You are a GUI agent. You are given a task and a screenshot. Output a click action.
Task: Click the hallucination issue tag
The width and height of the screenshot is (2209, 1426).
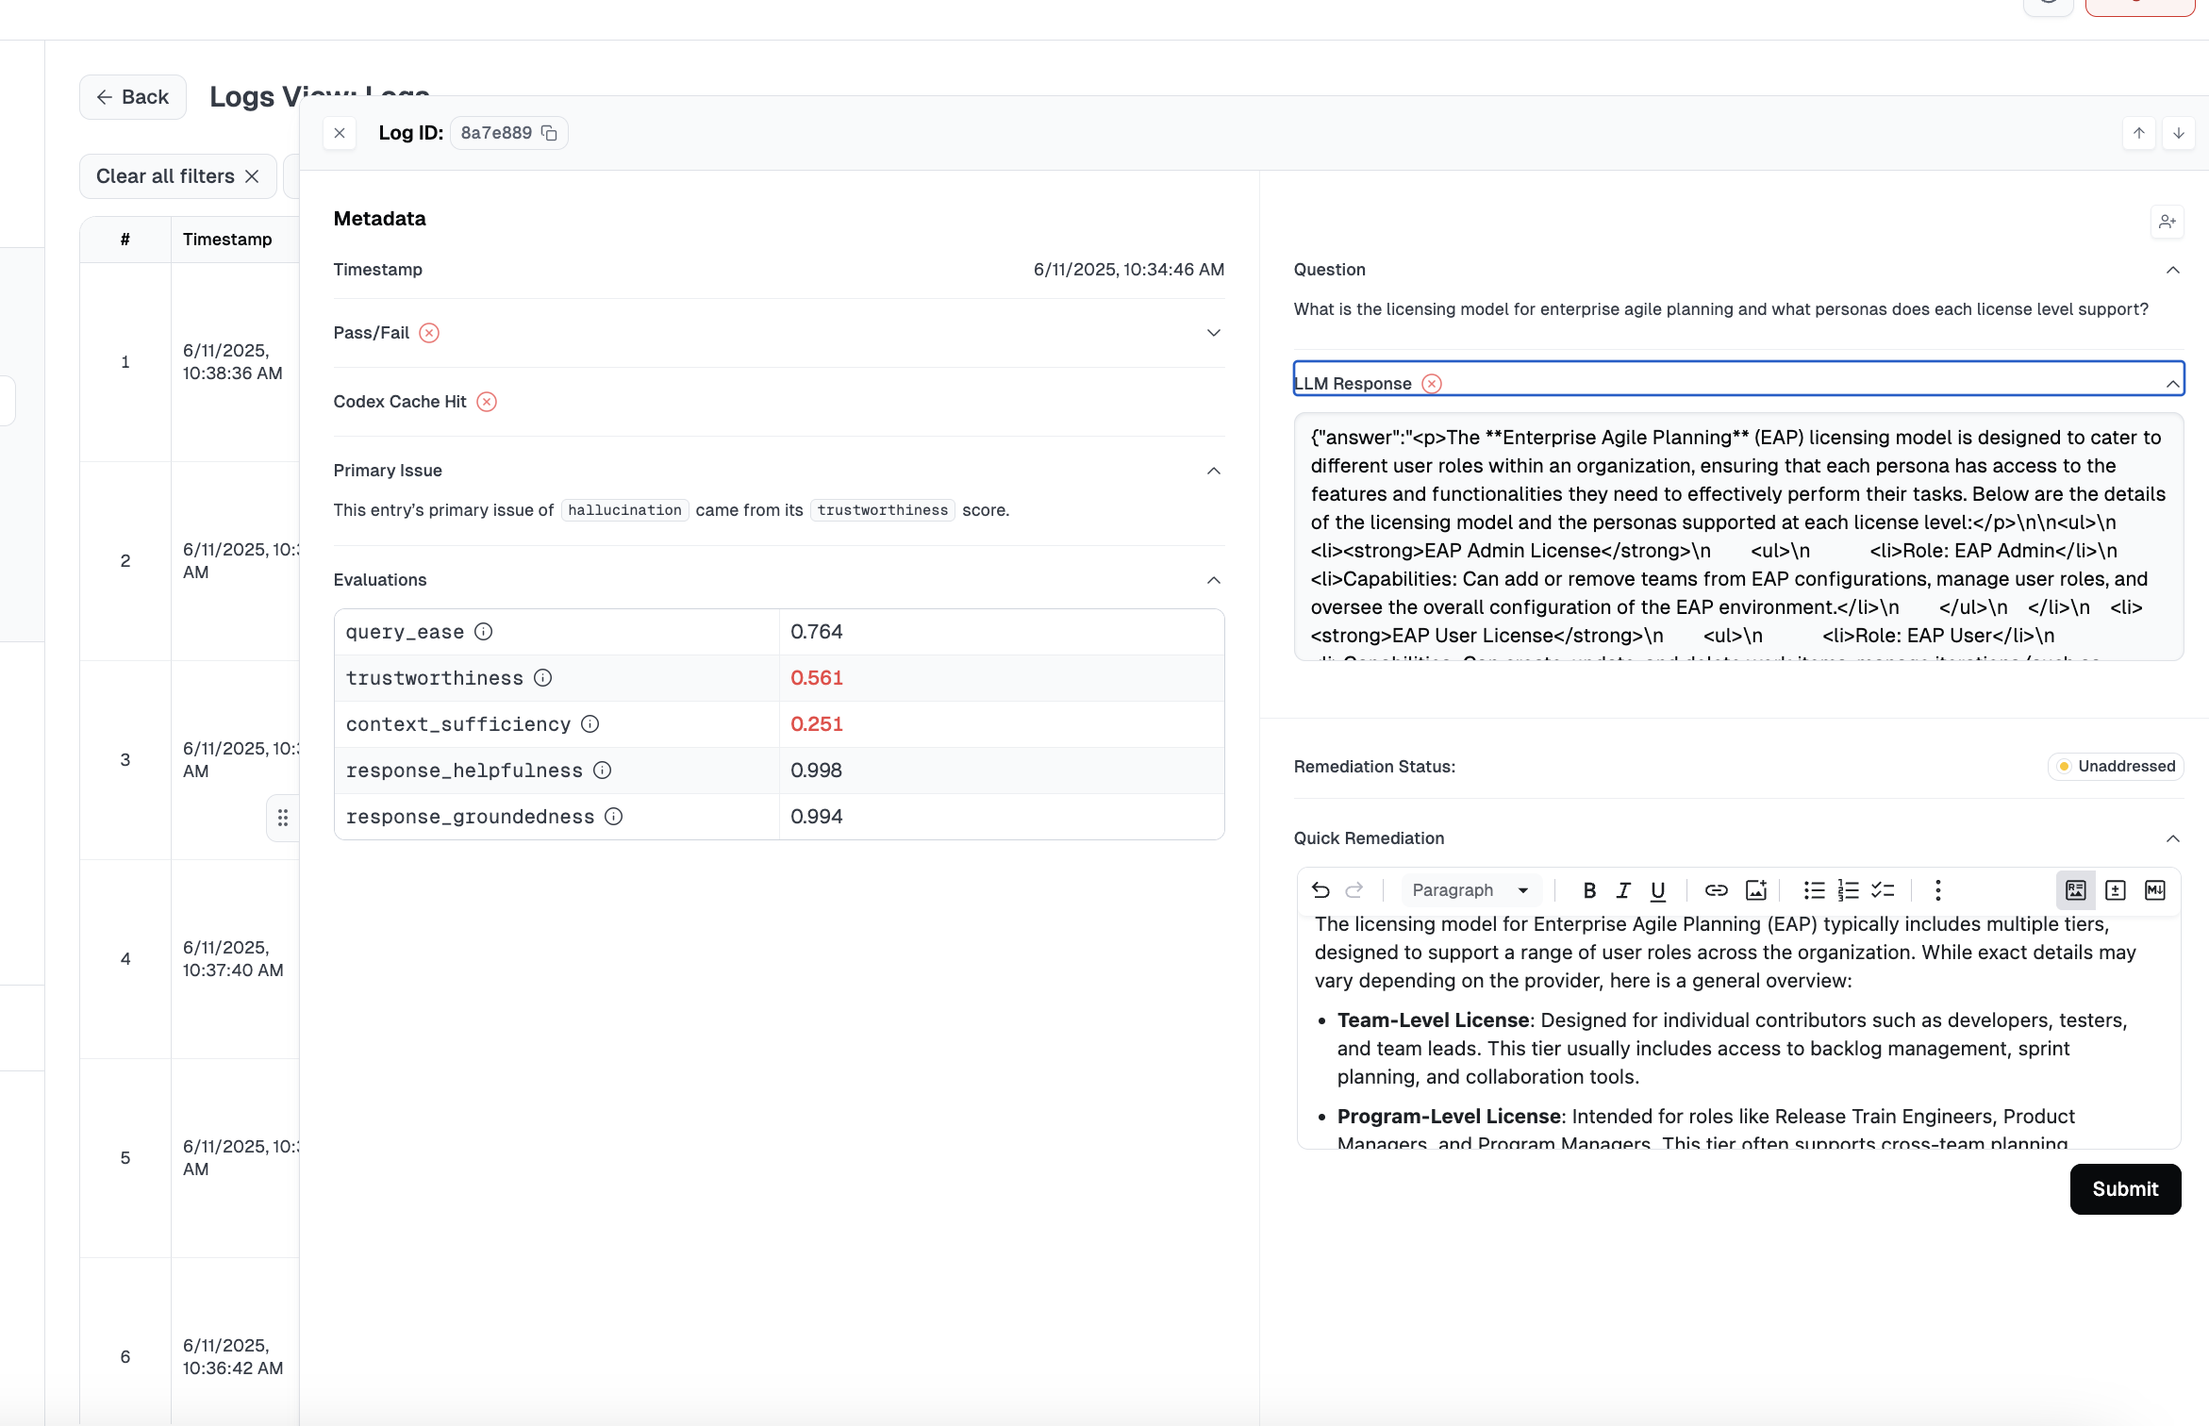[x=624, y=510]
